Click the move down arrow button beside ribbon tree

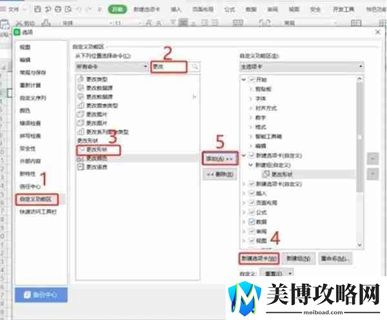click(x=373, y=174)
